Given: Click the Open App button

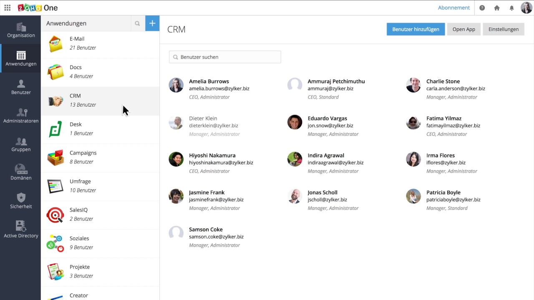Looking at the screenshot, I should point(464,29).
